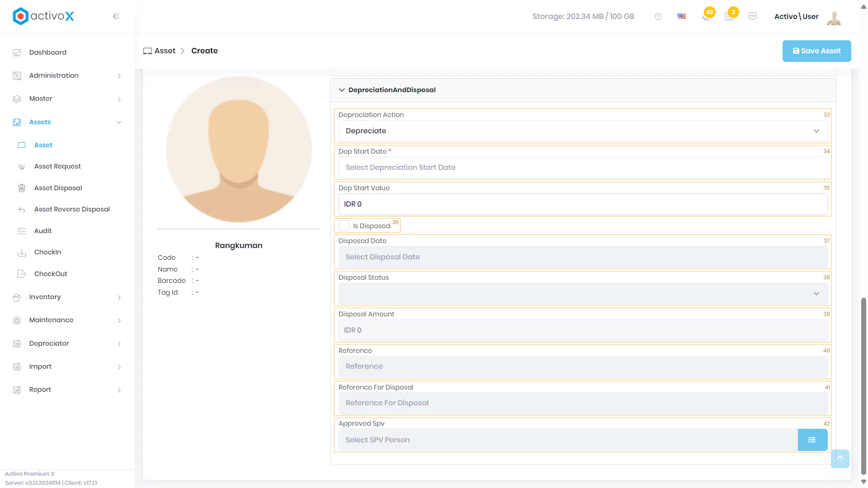This screenshot has height=488, width=868.
Task: Open the Audit menu item
Action: coord(43,231)
